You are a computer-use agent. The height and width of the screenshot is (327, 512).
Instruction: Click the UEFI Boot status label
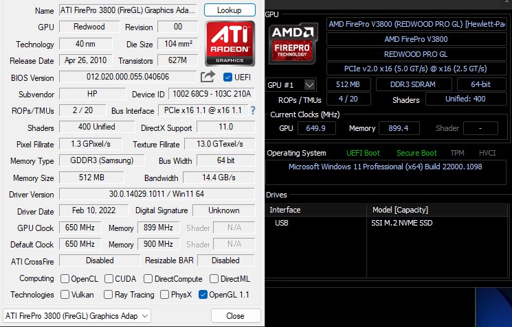coord(363,153)
